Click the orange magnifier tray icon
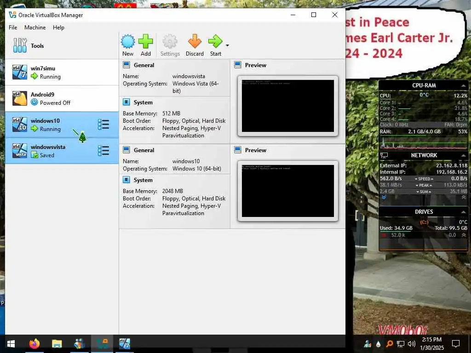 pyautogui.click(x=389, y=344)
